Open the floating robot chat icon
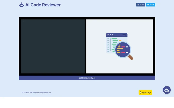Image resolution: width=174 pixels, height=108 pixels. click(x=167, y=90)
